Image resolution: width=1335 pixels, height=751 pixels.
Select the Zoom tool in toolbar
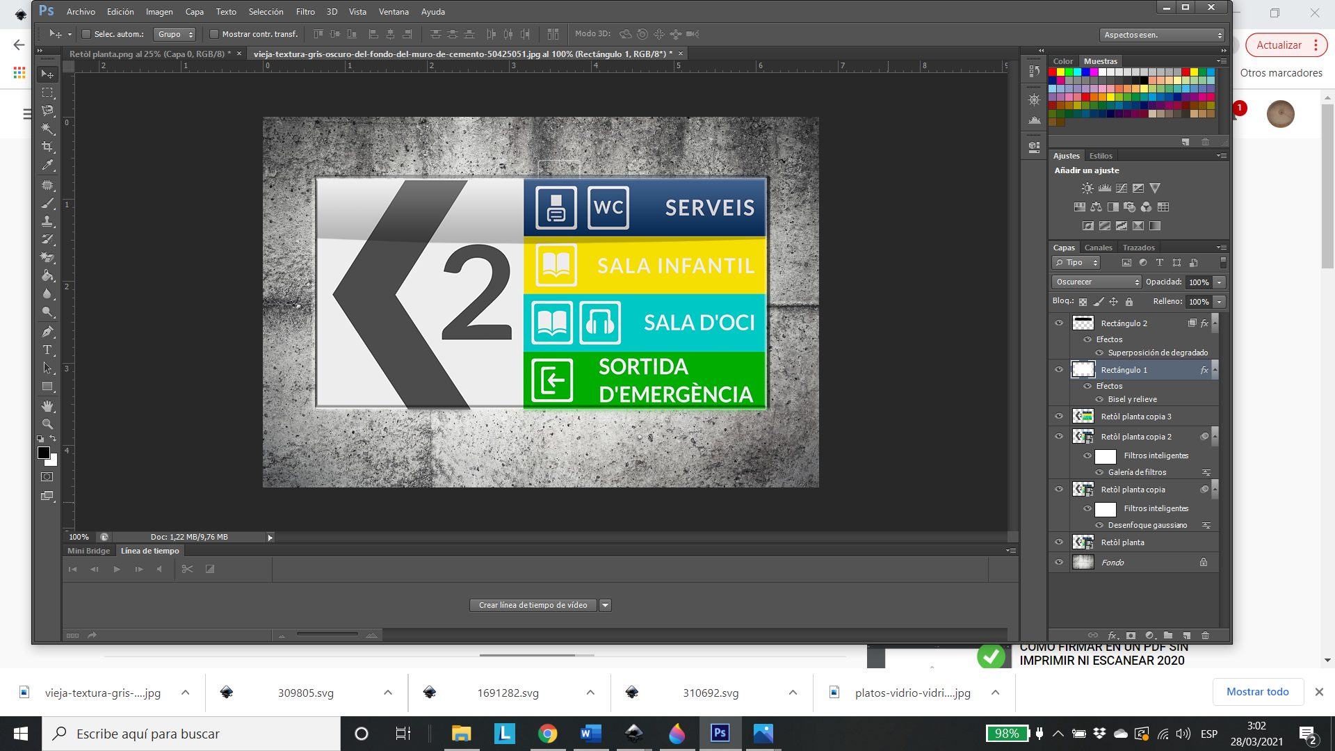point(49,423)
